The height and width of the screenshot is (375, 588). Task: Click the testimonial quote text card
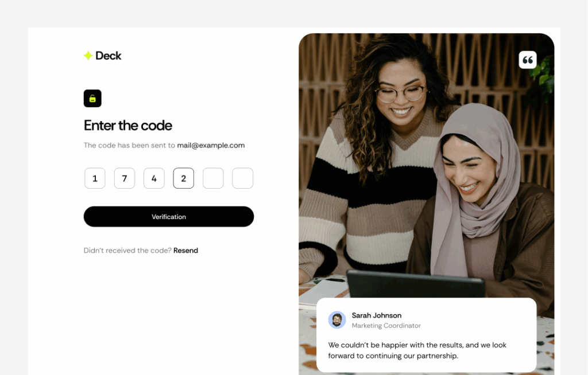pyautogui.click(x=427, y=335)
